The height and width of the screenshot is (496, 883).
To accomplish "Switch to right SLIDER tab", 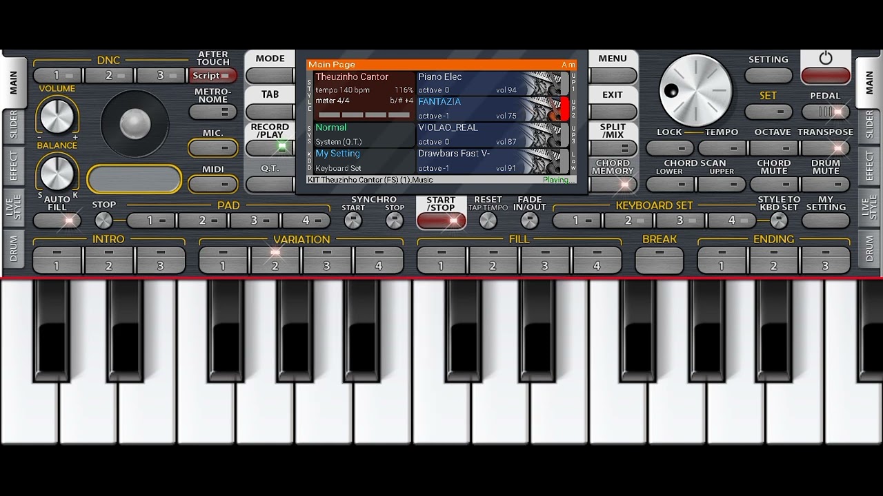I will coord(869,125).
